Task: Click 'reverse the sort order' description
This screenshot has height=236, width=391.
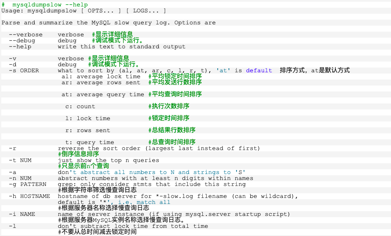Action: click(x=159, y=148)
